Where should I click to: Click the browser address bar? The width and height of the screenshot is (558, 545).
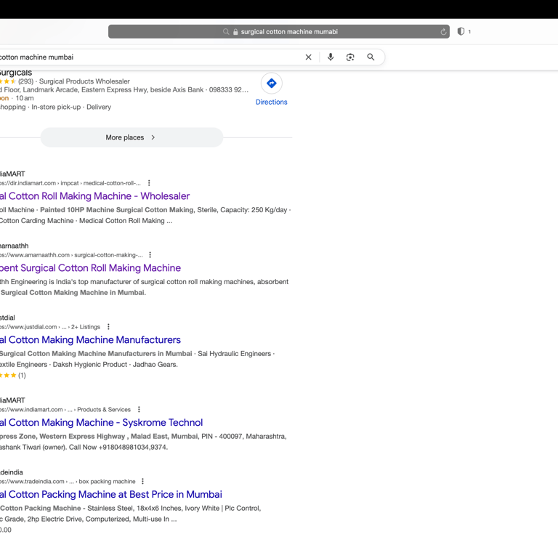[279, 32]
